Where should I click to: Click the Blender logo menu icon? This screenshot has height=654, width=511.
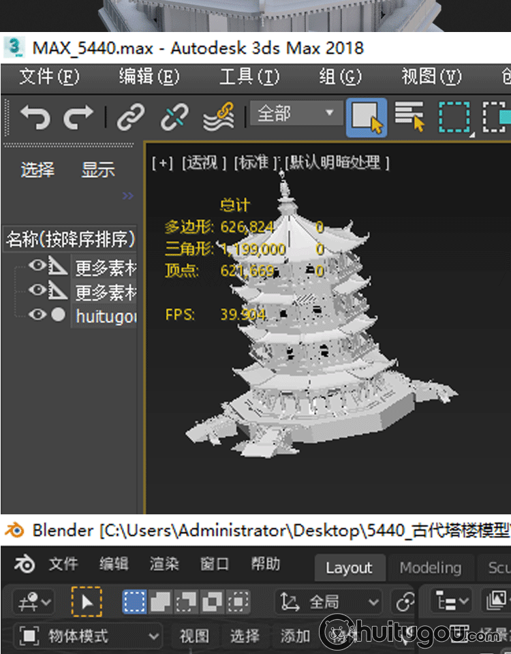pos(25,564)
